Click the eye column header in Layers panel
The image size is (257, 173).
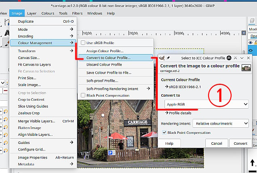pos(251,42)
